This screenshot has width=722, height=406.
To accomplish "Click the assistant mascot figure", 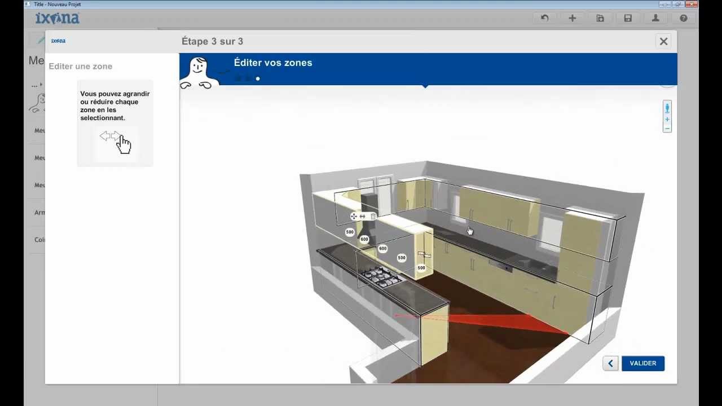I will coord(198,73).
